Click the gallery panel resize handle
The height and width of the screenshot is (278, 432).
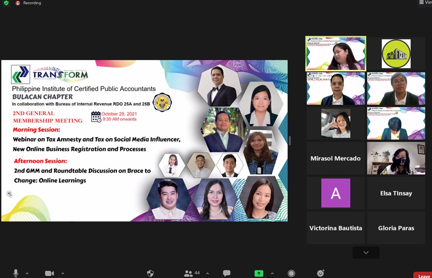pyautogui.click(x=290, y=141)
